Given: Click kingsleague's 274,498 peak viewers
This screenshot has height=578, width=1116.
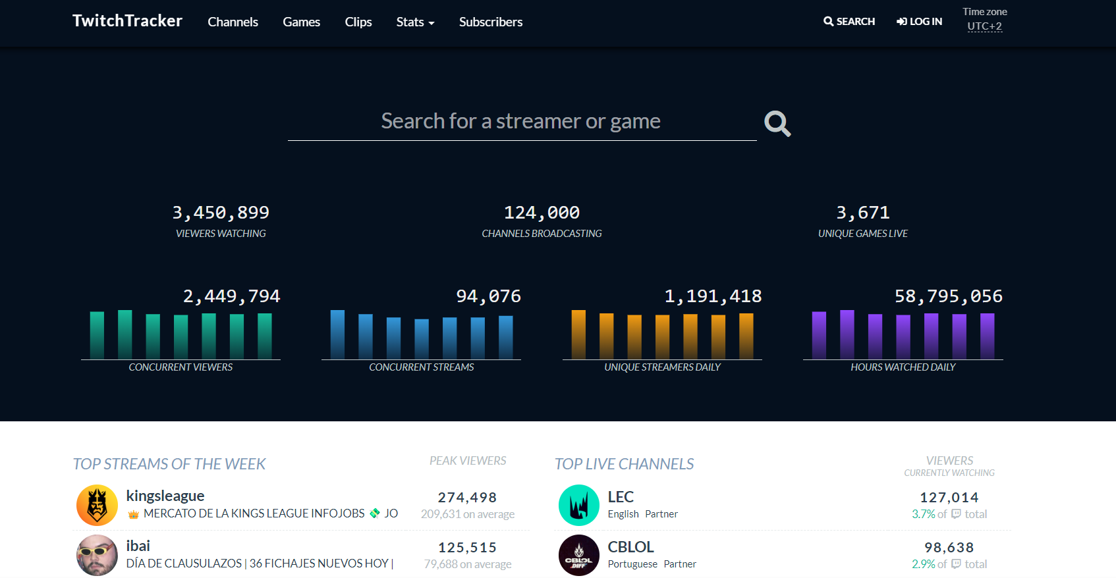Looking at the screenshot, I should tap(467, 498).
